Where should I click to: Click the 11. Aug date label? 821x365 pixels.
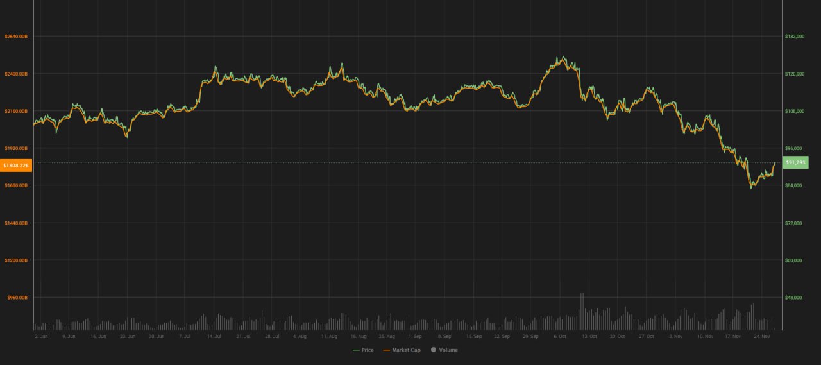click(x=329, y=336)
